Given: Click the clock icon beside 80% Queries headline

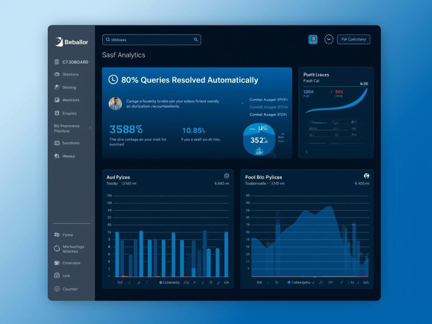Looking at the screenshot, I should tap(113, 79).
